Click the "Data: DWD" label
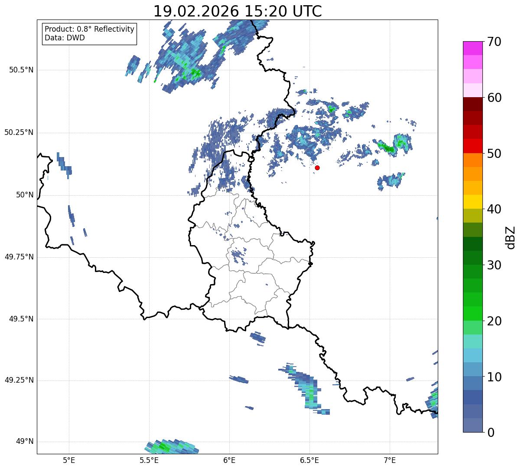Image resolution: width=521 pixels, height=469 pixels. click(65, 38)
